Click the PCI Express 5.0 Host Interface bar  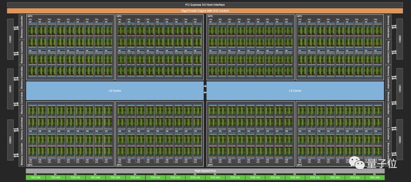tap(205, 5)
